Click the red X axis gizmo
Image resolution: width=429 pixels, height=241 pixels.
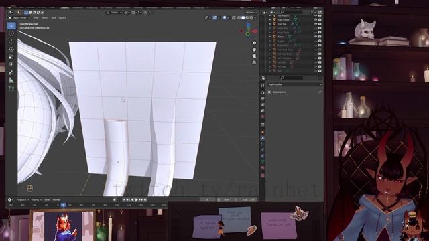tap(255, 31)
